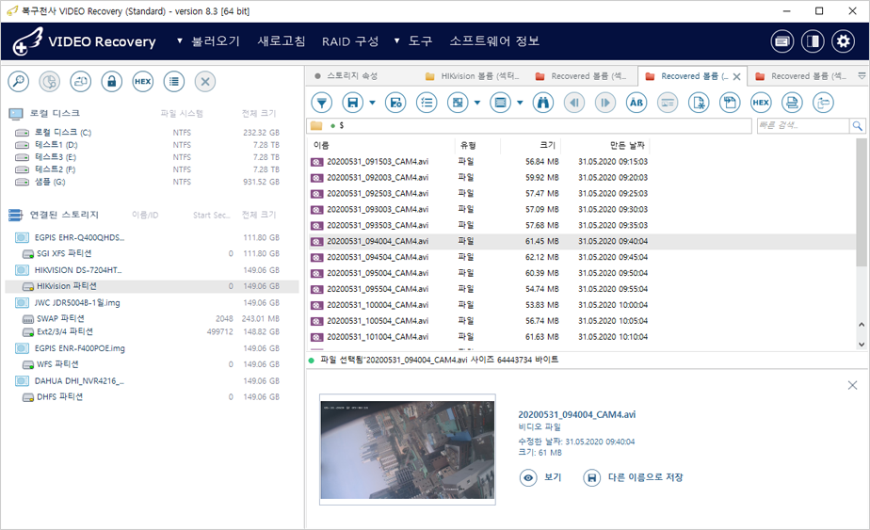Click the save (floppy disk) toolbar icon

(x=353, y=103)
